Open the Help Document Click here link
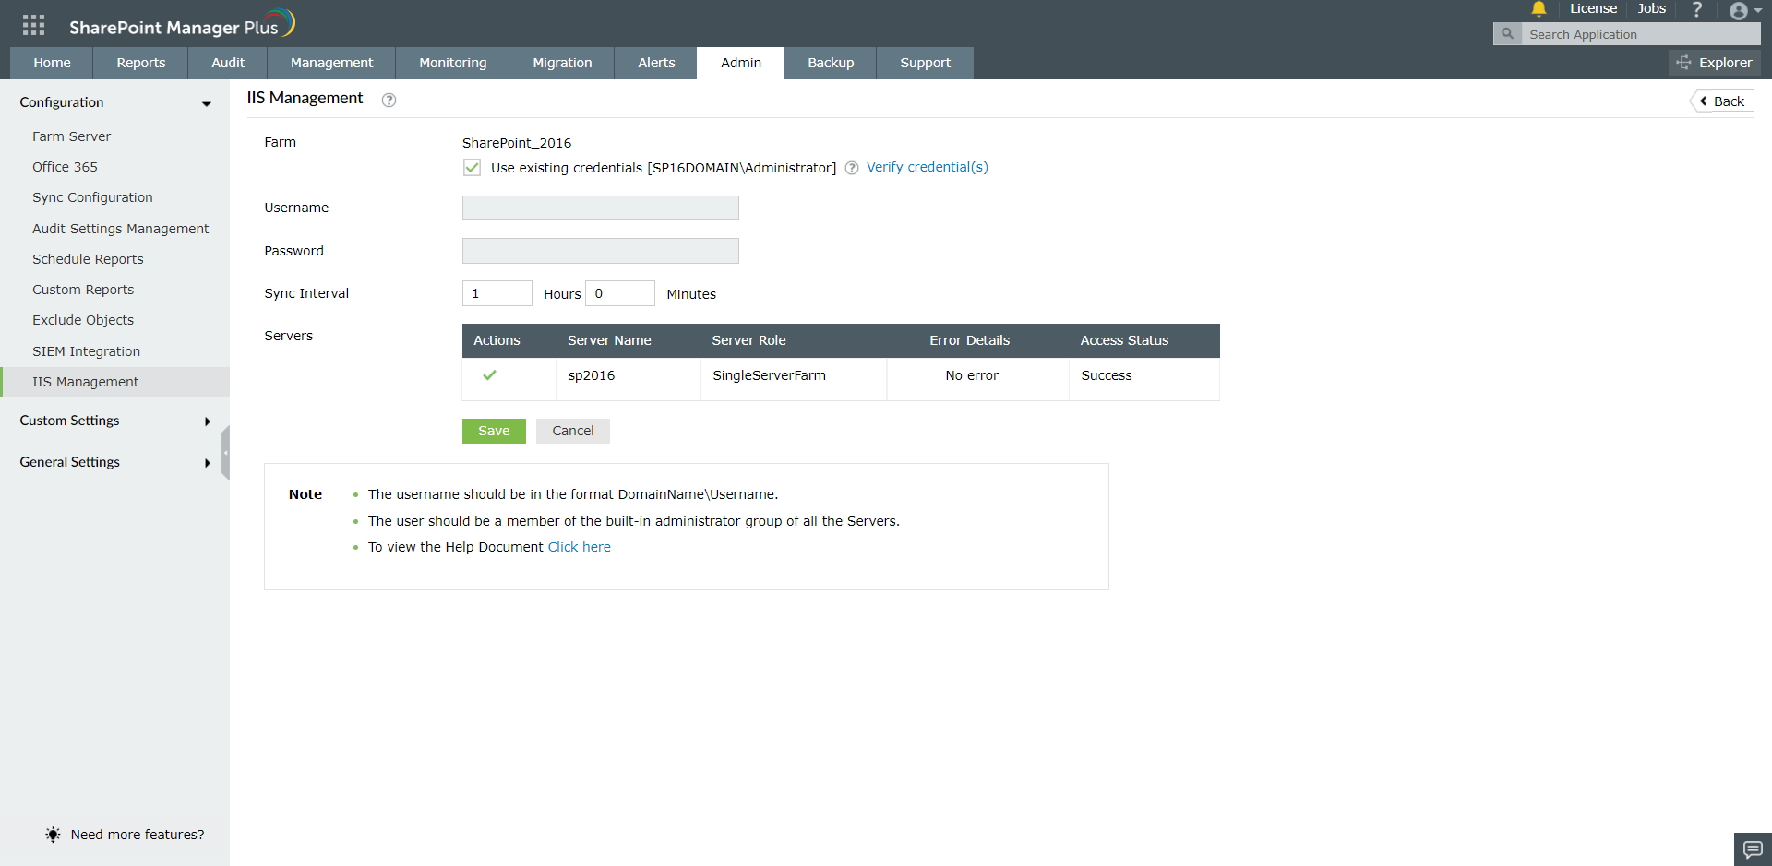Image resolution: width=1772 pixels, height=866 pixels. 580,547
